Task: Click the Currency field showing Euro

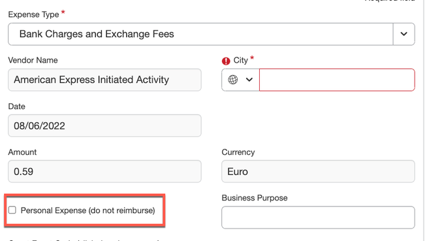Action: (318, 171)
